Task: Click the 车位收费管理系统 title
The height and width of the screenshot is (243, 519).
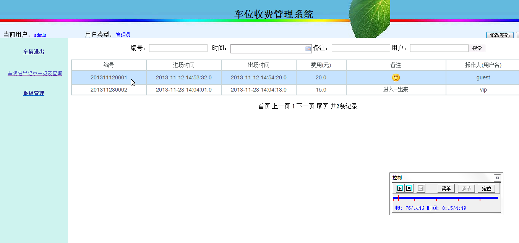Action: coord(274,14)
